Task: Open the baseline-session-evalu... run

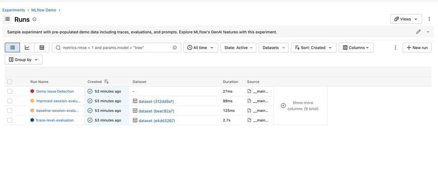Action: 57,111
